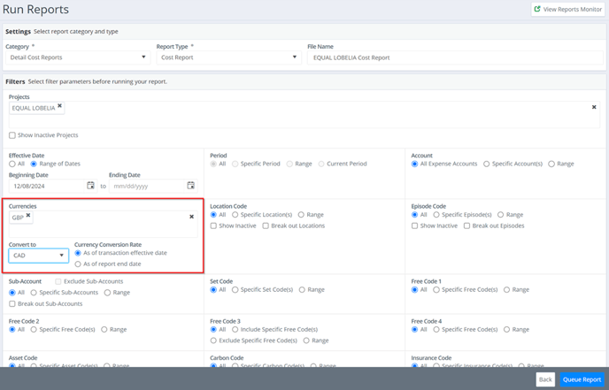Select Specific Episode(s) radio
This screenshot has width=609, height=390.
[436, 215]
